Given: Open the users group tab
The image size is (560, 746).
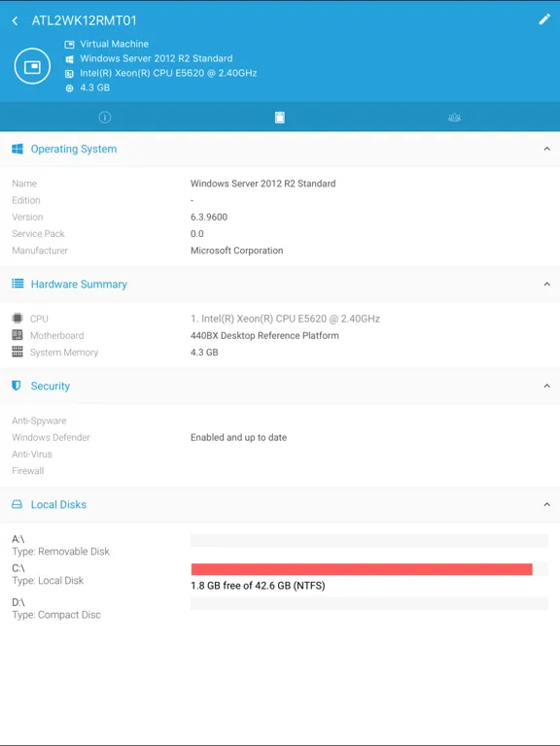Looking at the screenshot, I should click(454, 117).
